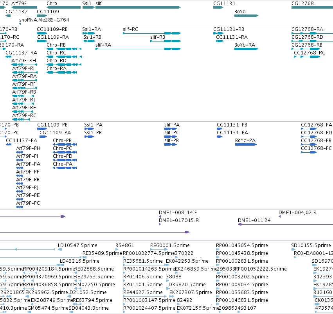Screen dimensions: 333x314
Task: Open transcript Chro-RD
Action: (56, 61)
